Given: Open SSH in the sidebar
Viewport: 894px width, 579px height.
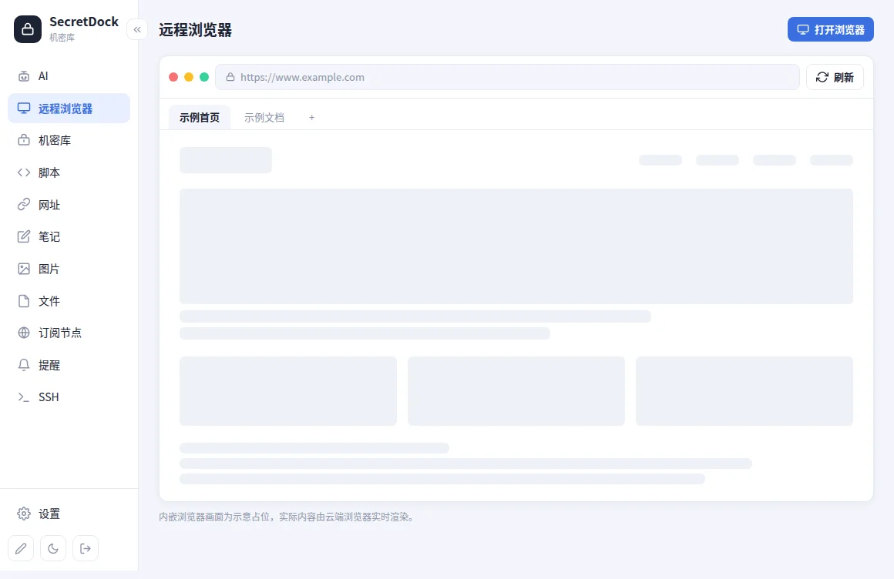Looking at the screenshot, I should pos(69,397).
